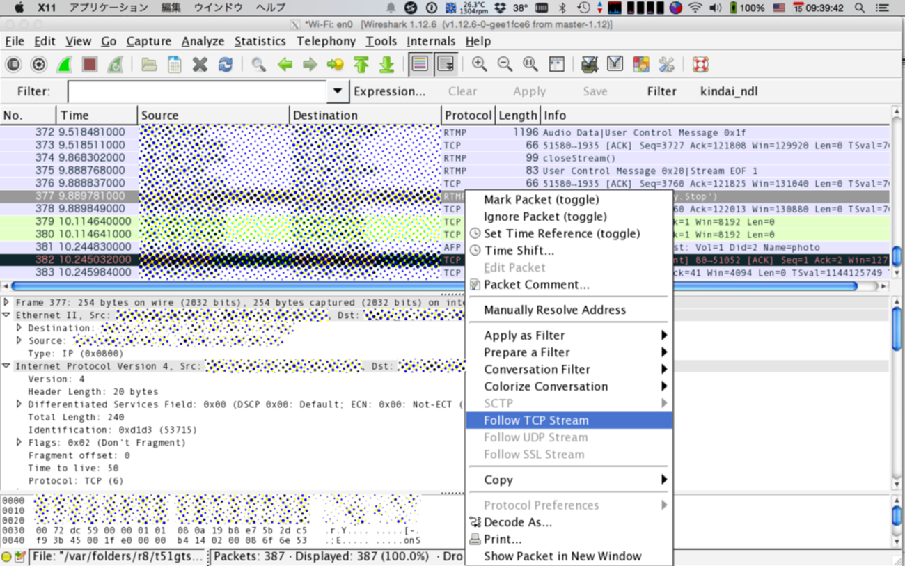The width and height of the screenshot is (905, 566).
Task: Open Apply as Filter submenu
Action: click(569, 336)
